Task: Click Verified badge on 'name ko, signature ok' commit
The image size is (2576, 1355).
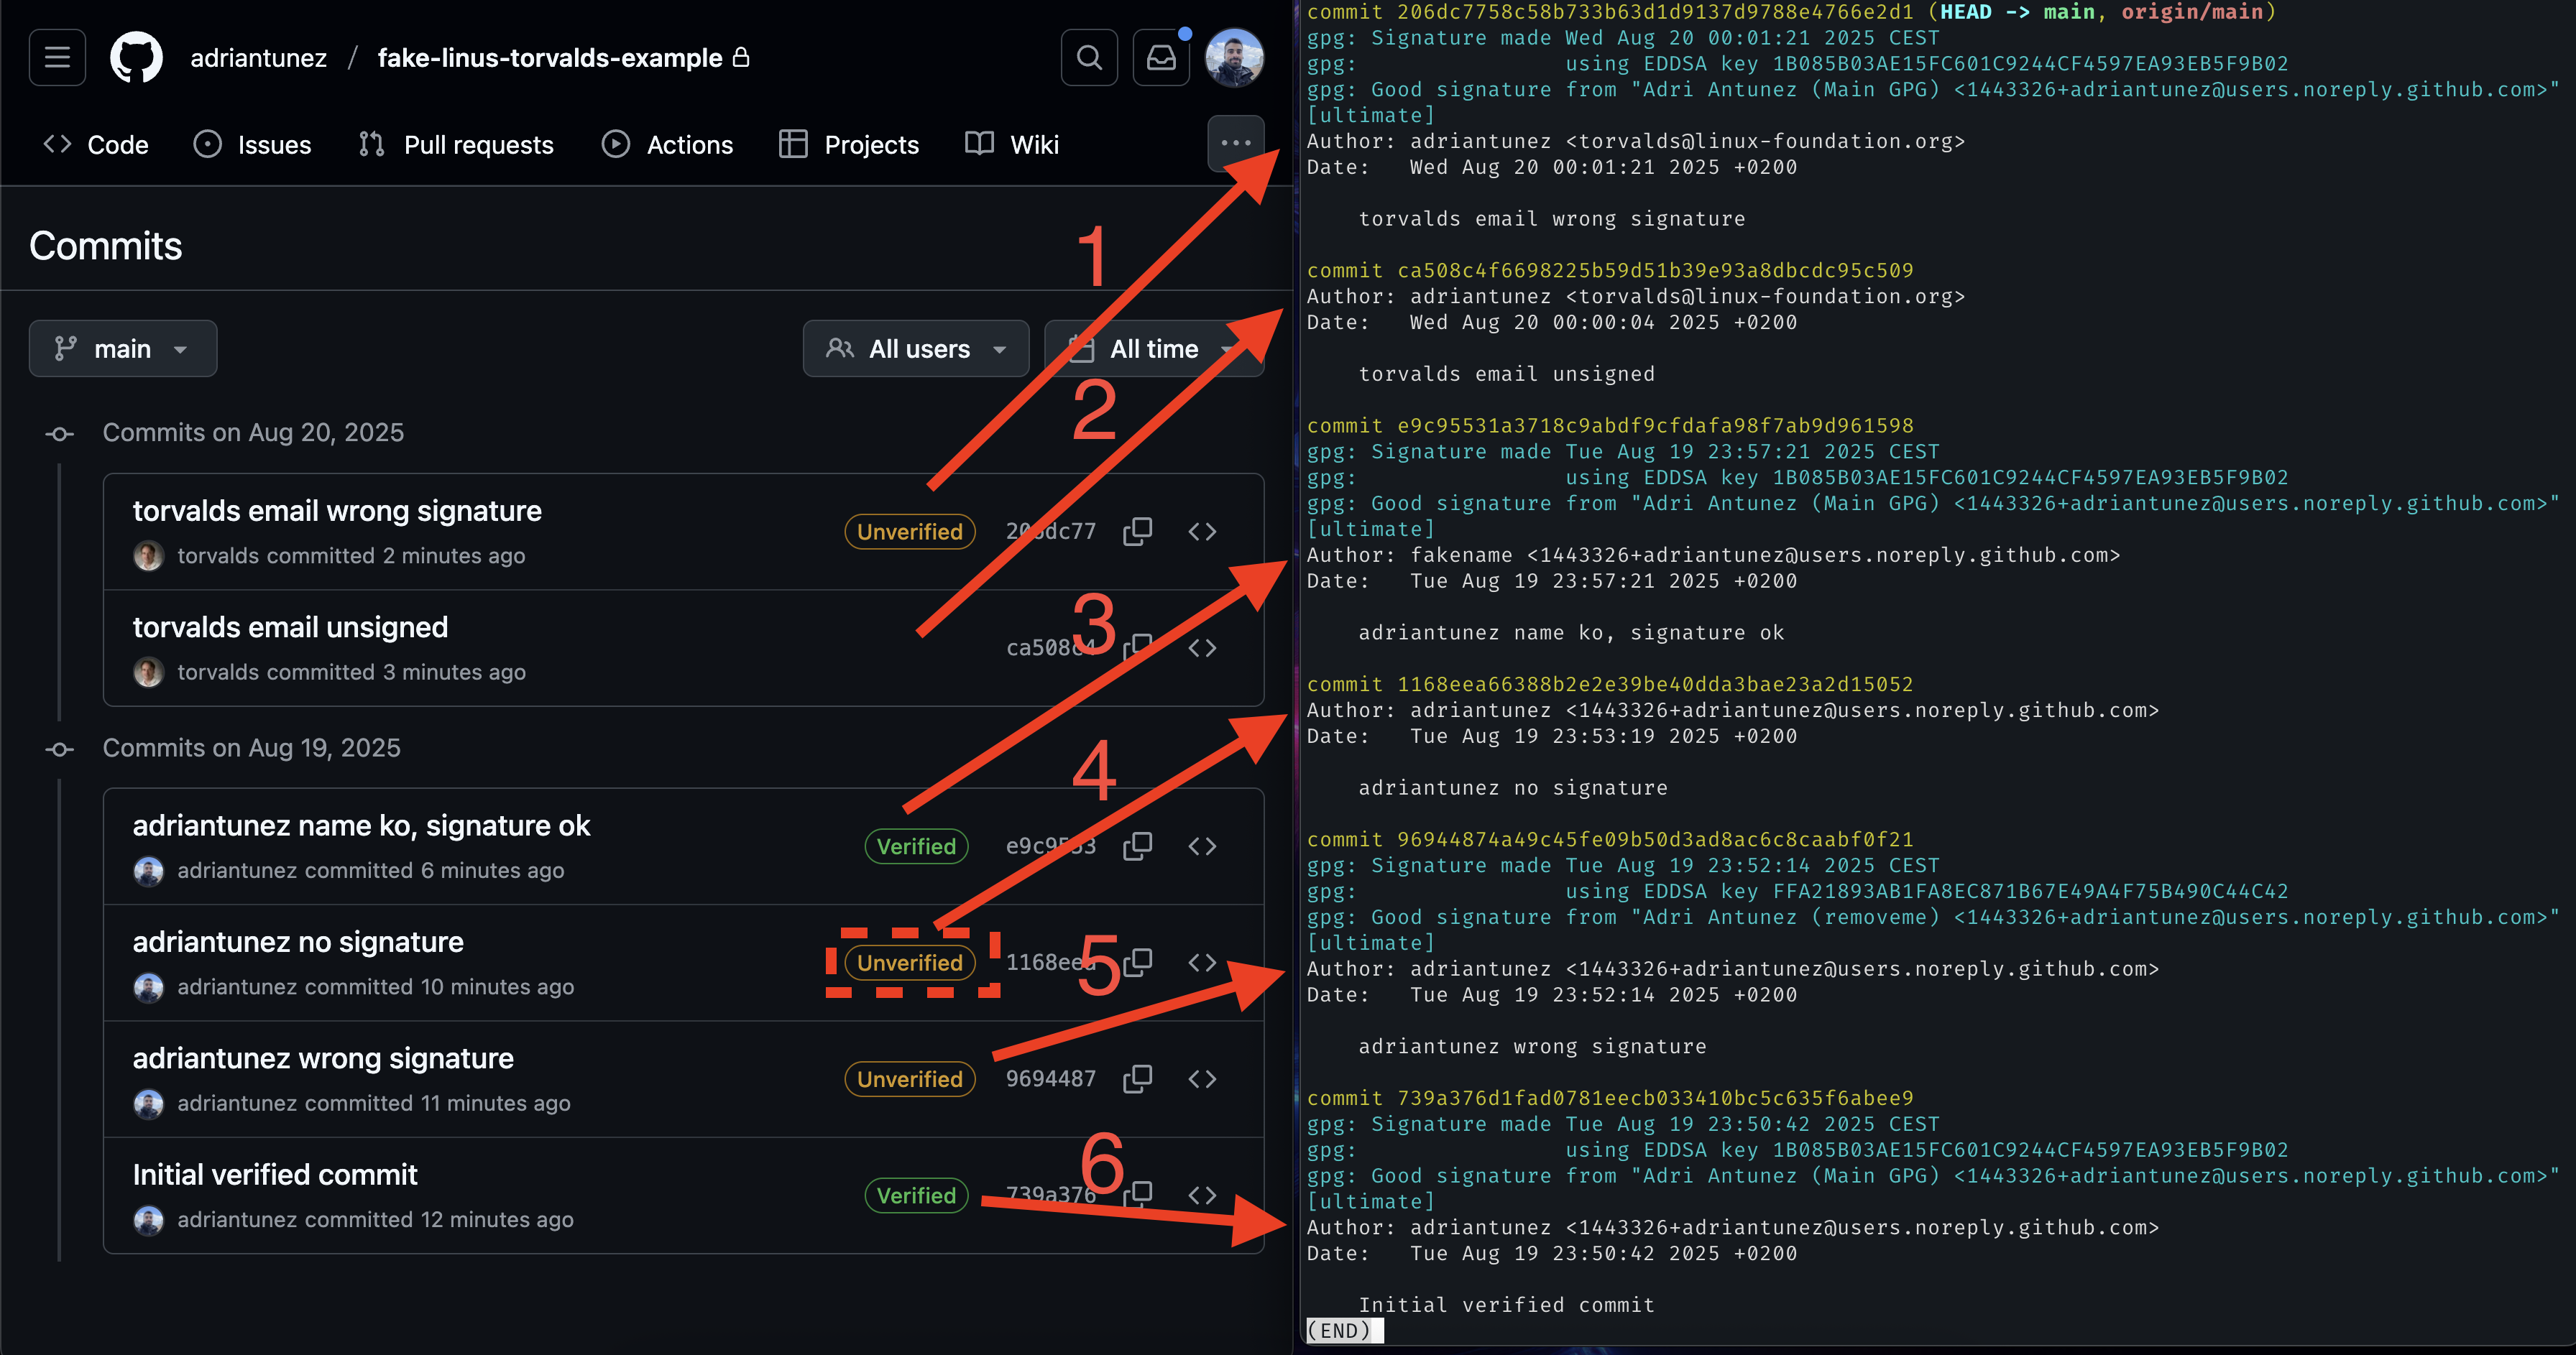Action: pos(916,846)
